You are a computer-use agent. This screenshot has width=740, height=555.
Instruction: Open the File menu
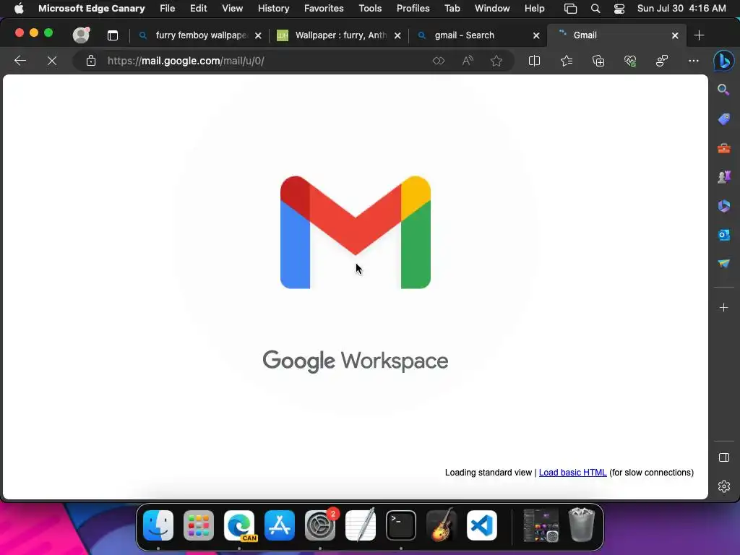(167, 9)
